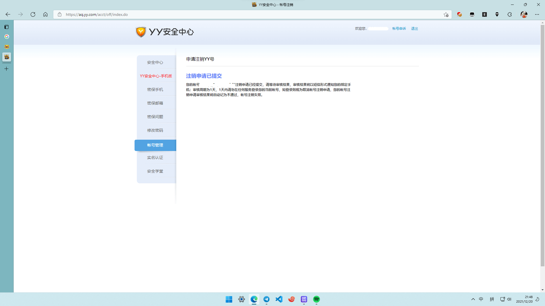The width and height of the screenshot is (545, 306).
Task: Open the vertical tabs panel icon
Action: click(7, 27)
